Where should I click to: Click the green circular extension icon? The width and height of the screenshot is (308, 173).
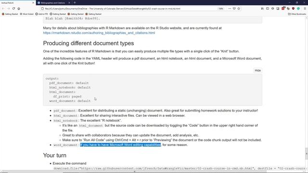[298, 9]
